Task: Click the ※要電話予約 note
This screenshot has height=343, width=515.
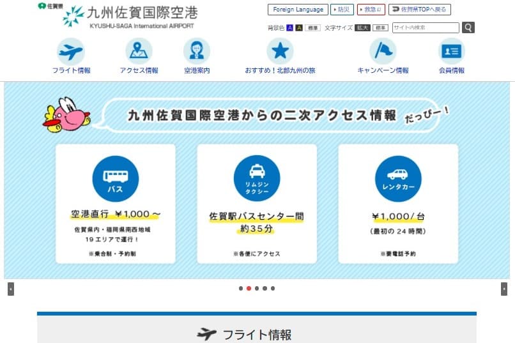Action: [x=398, y=254]
